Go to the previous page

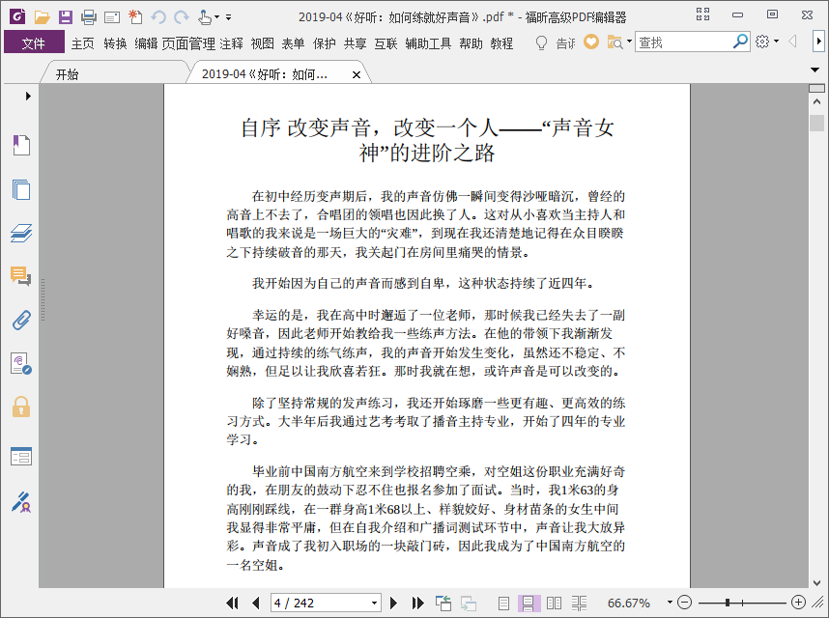pos(256,603)
